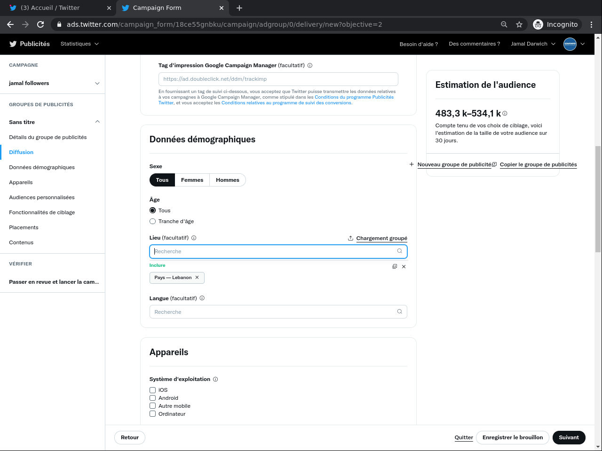This screenshot has width=602, height=451.
Task: Enable the Android checkbox
Action: pyautogui.click(x=152, y=398)
